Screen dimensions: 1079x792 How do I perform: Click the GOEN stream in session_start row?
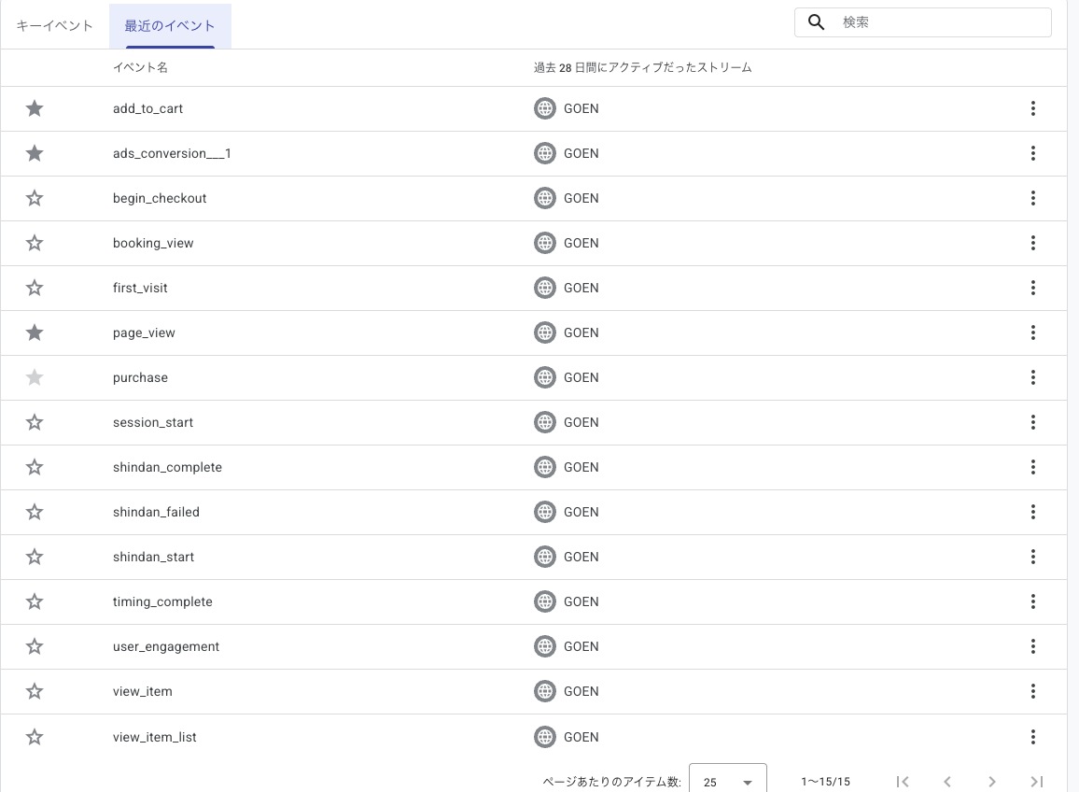(581, 422)
